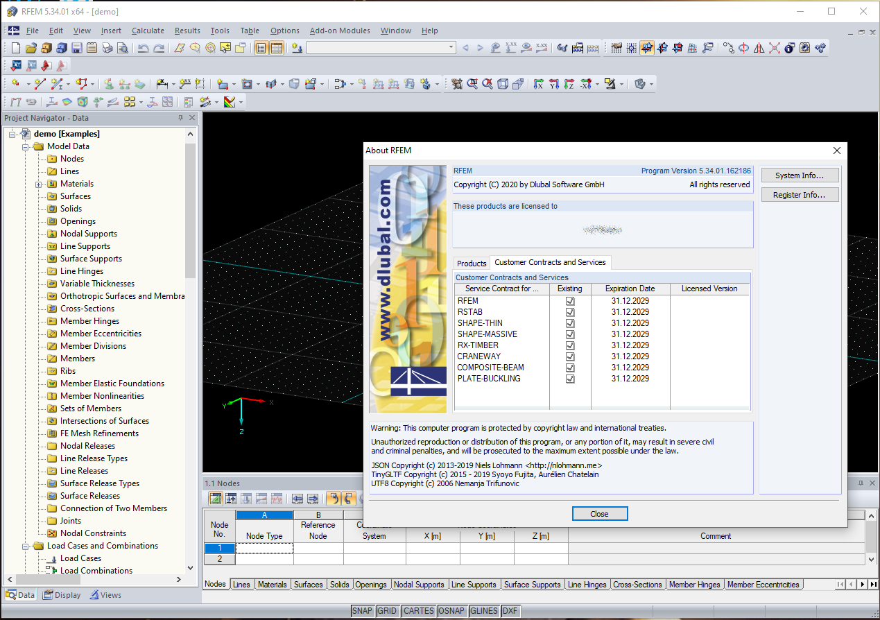Screen dimensions: 880x620
Task: Collapse Load Cases and Combinations tree node
Action: coord(26,546)
